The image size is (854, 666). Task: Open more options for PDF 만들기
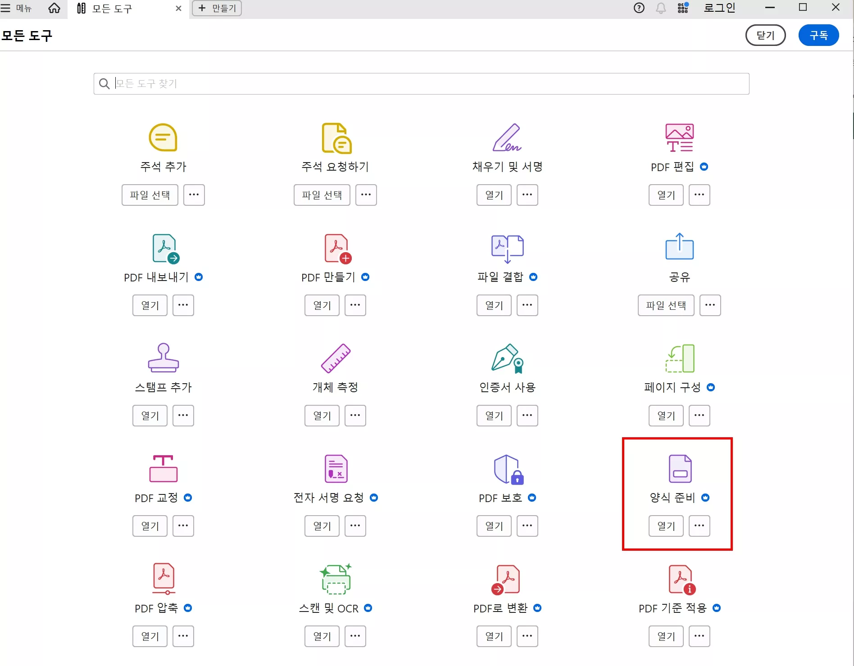coord(355,305)
